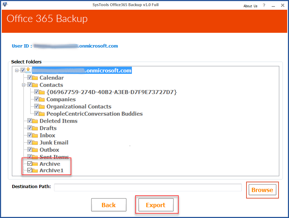Click the Outbox folder icon
This screenshot has width=289, height=218.
point(35,150)
